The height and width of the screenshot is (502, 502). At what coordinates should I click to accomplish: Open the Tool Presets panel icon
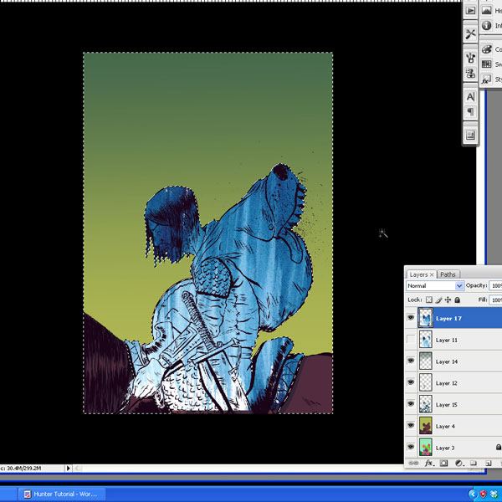click(x=470, y=33)
